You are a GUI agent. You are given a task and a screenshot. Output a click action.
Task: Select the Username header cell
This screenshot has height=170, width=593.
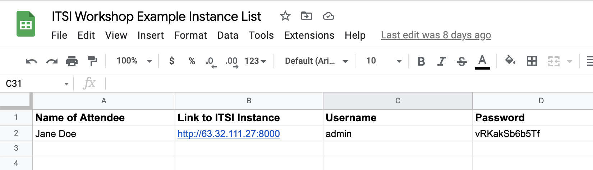click(398, 118)
